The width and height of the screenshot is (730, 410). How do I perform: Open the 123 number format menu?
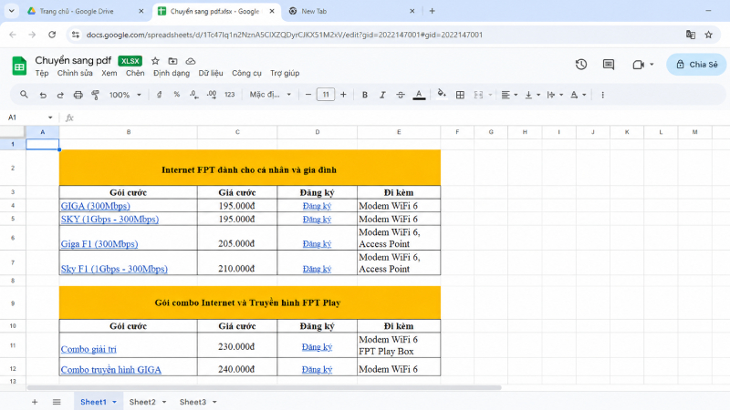pyautogui.click(x=230, y=95)
